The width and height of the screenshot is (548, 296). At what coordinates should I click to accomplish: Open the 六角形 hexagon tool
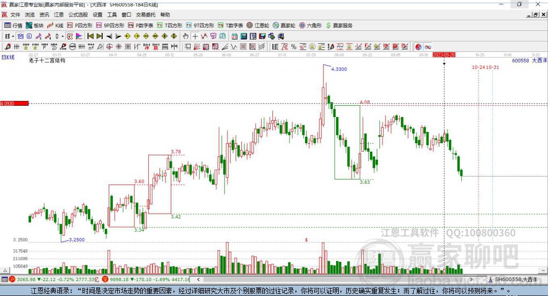(x=310, y=26)
